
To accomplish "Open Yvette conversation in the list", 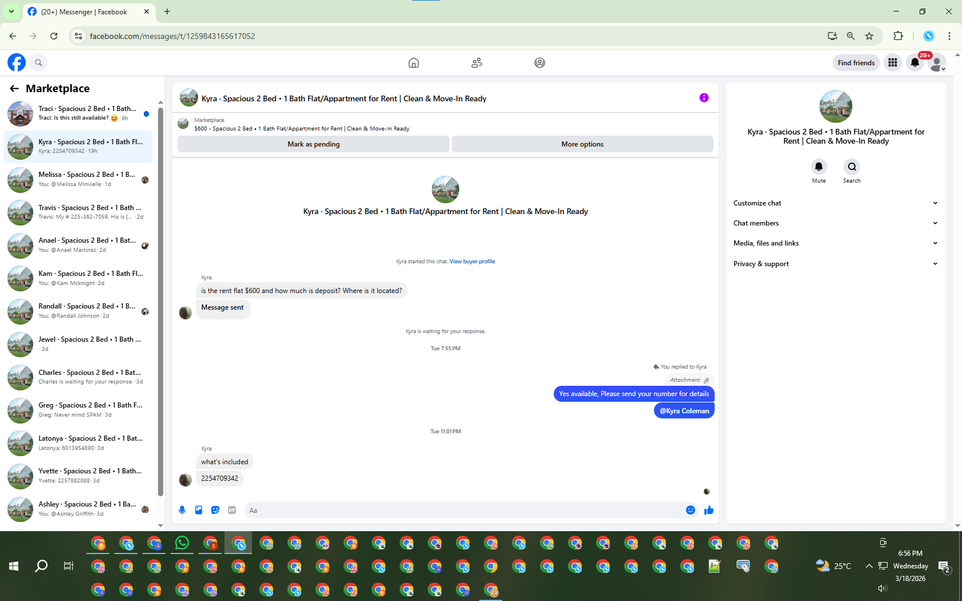I will tap(78, 476).
